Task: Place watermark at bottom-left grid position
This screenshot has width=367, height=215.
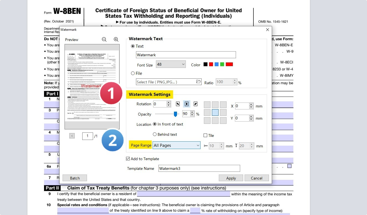Action: [207, 121]
